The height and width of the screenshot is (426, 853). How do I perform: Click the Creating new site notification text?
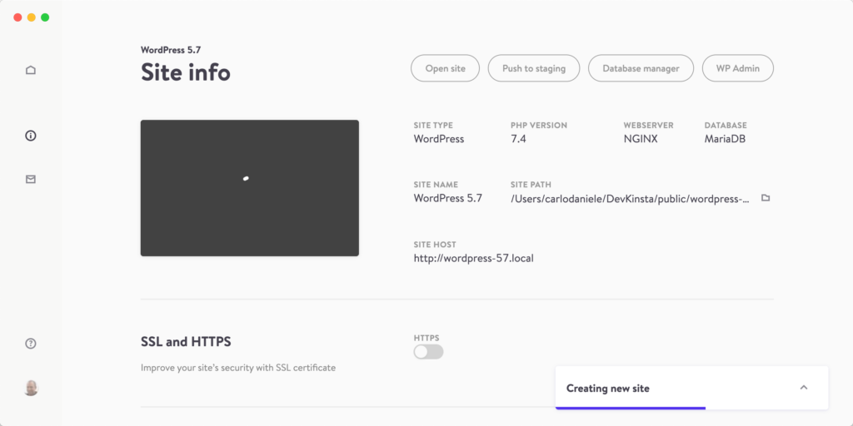pos(607,389)
